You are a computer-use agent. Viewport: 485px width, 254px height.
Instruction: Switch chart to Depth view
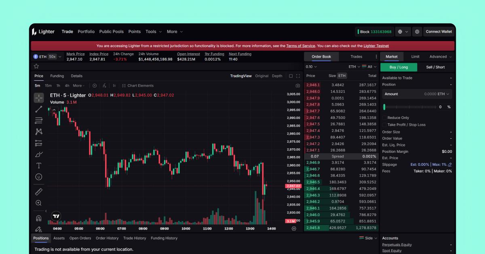277,76
